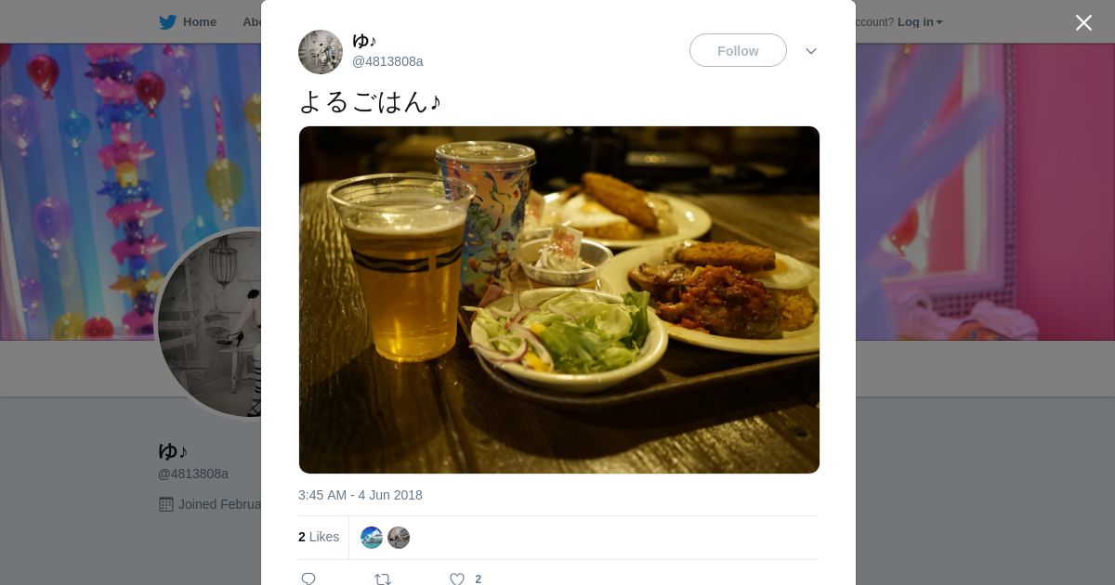Screen dimensions: 1115x585
Task: Click the profile name ゆ♪ below avatar
Action: point(173,451)
